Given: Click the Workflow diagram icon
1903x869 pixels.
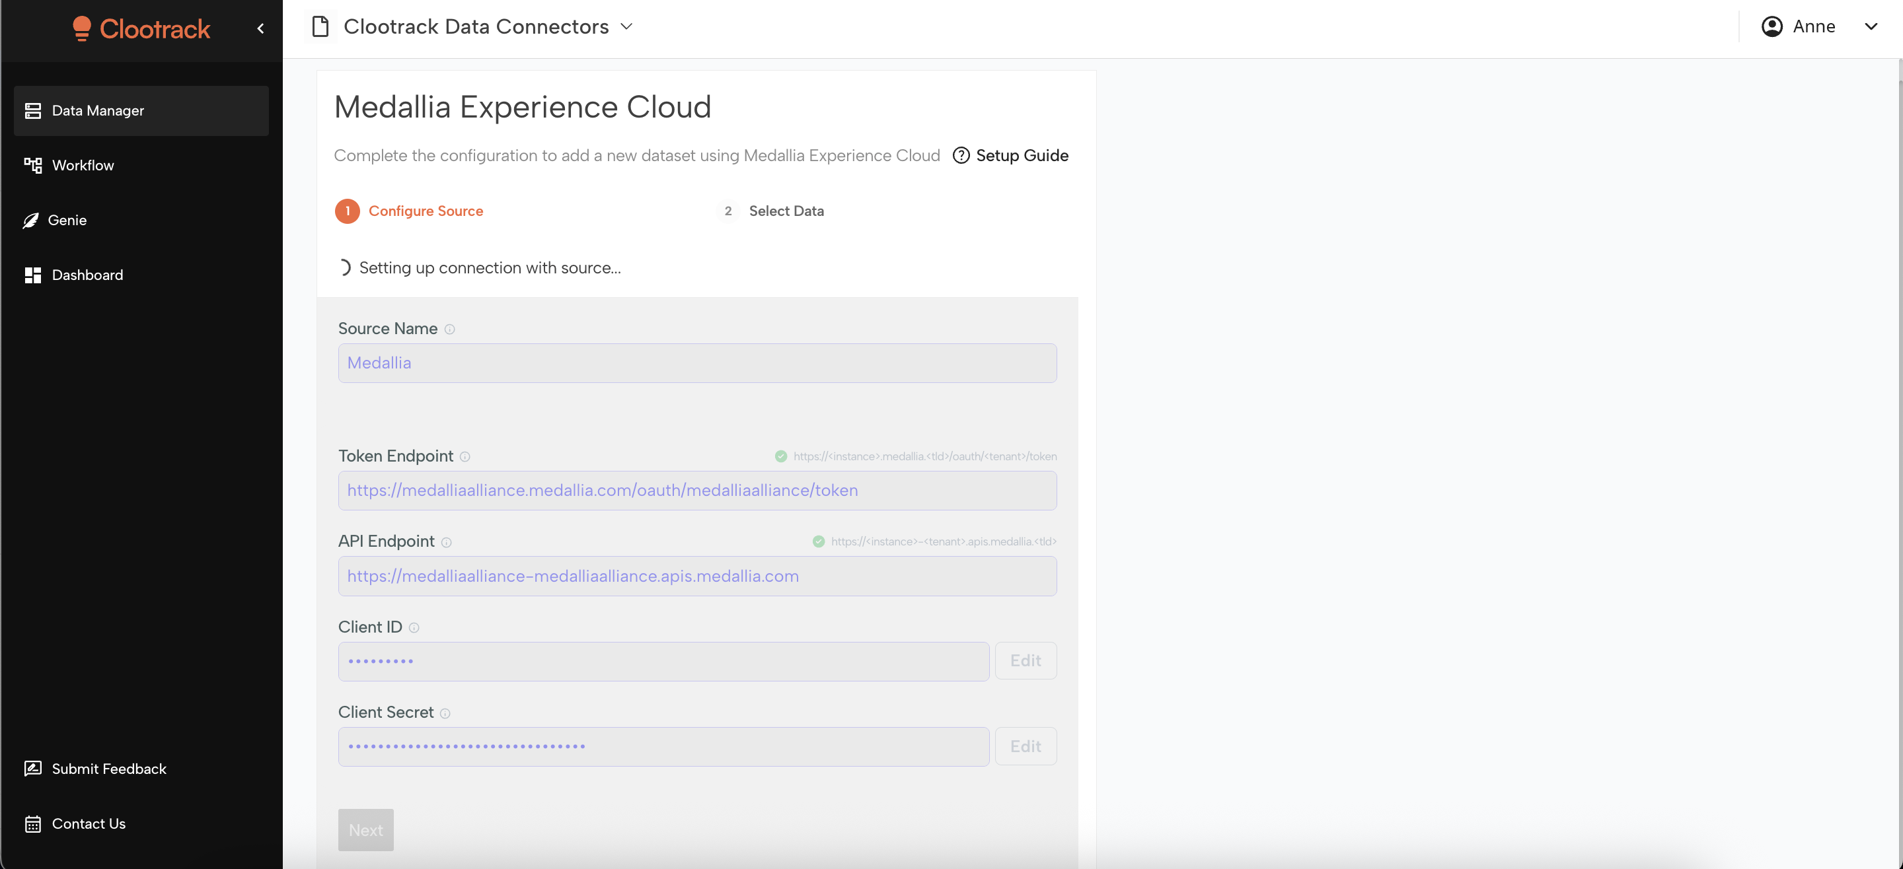Looking at the screenshot, I should (x=32, y=165).
